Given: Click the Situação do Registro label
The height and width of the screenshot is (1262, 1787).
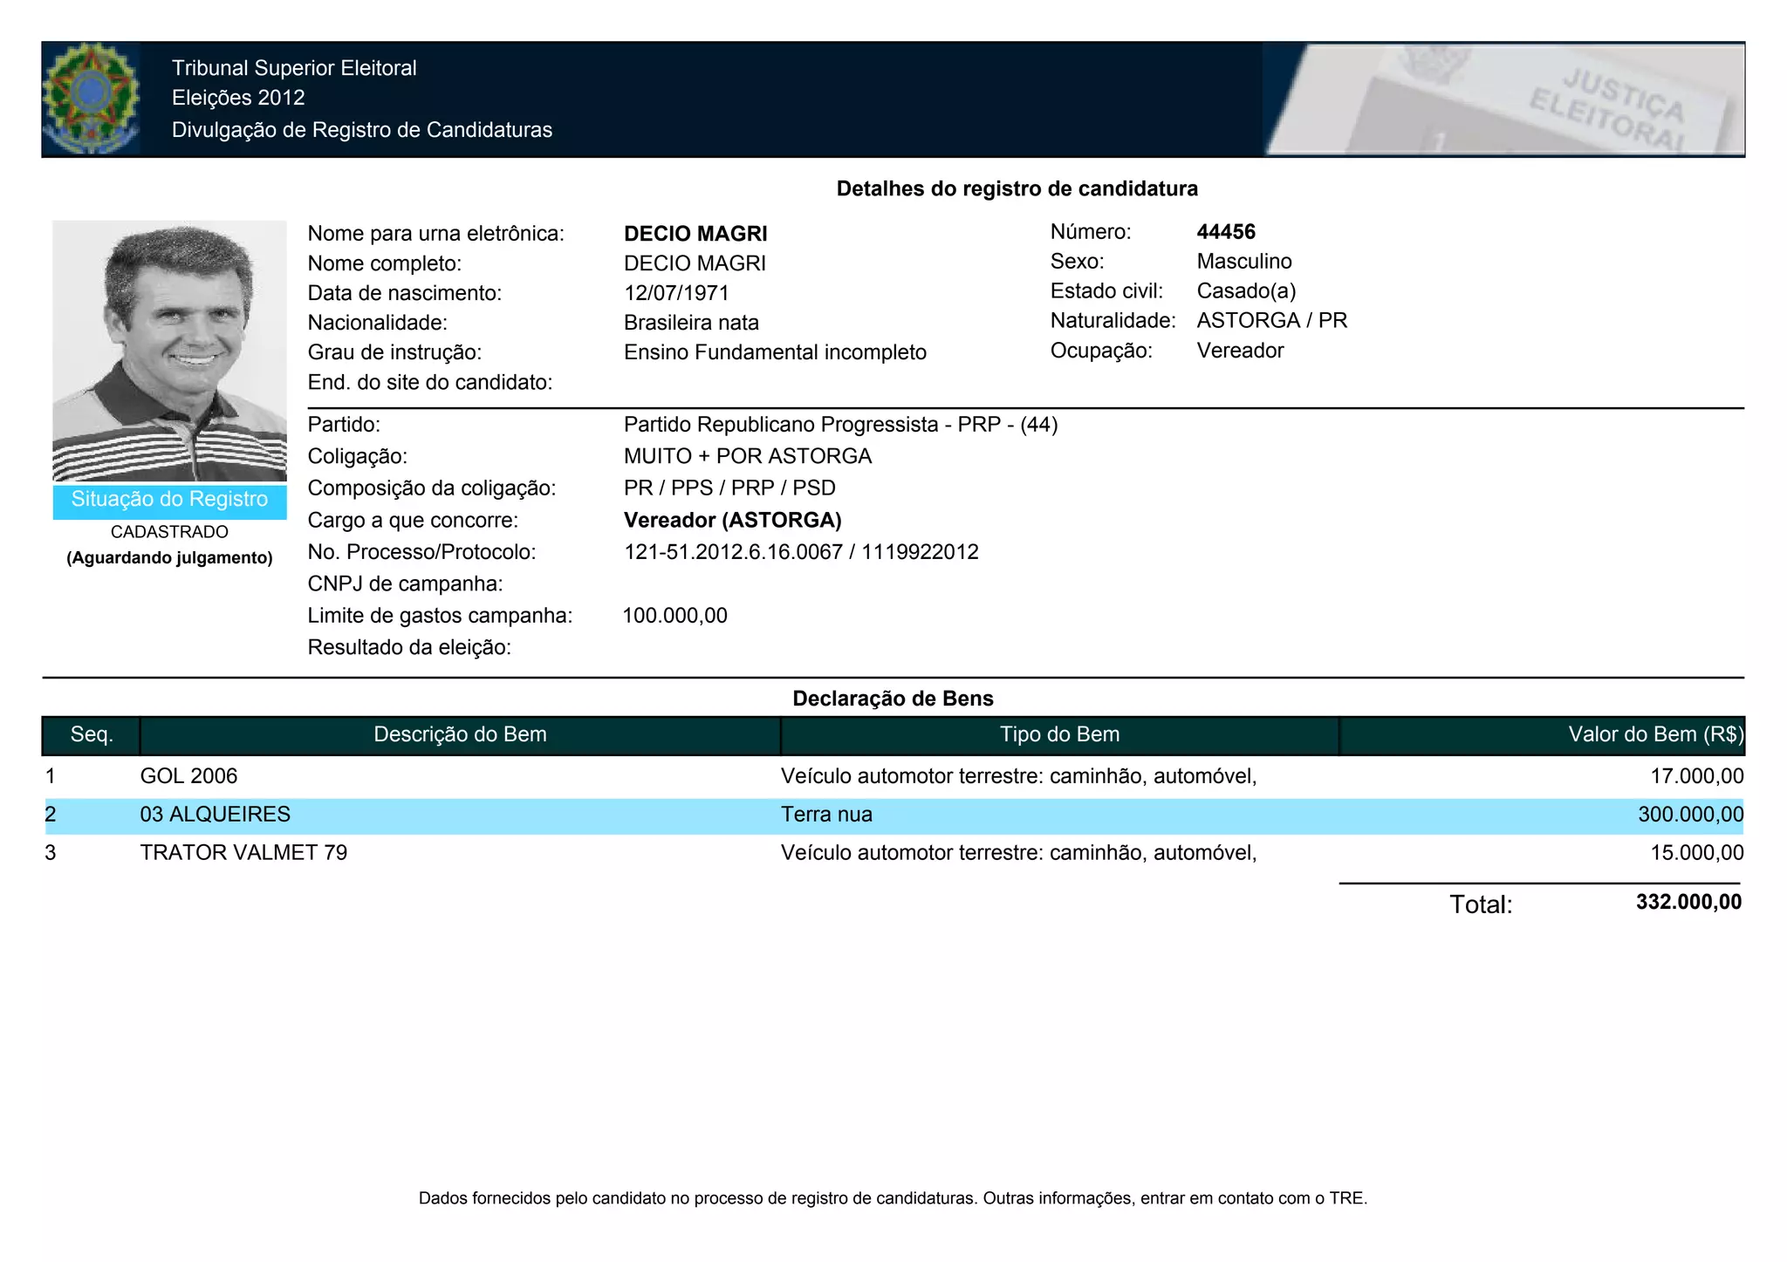Looking at the screenshot, I should 169,500.
